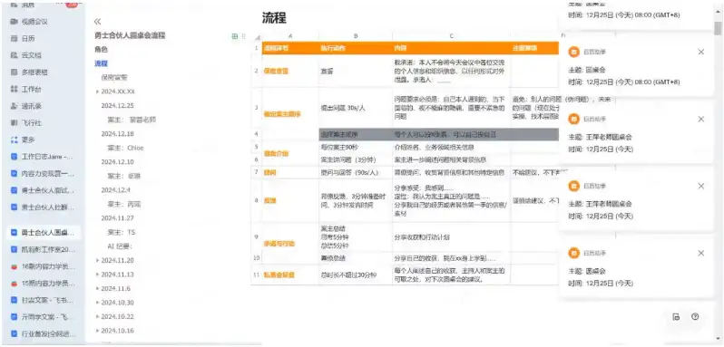This screenshot has height=347, width=724.
Task: Open the 日历 calendar icon
Action: (14, 39)
